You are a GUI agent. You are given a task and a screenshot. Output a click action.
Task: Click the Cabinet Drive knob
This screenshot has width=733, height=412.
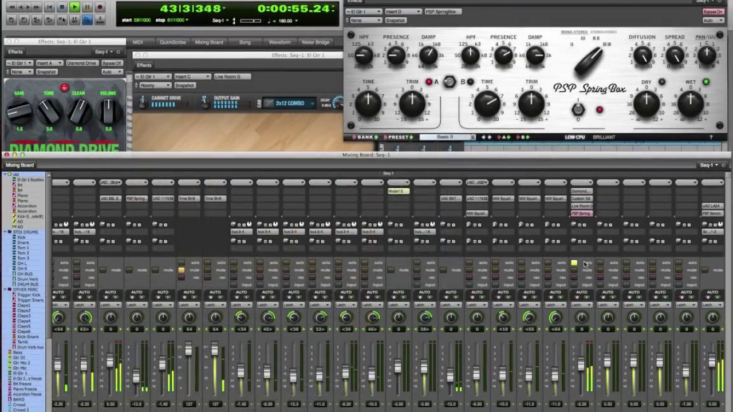click(x=143, y=103)
